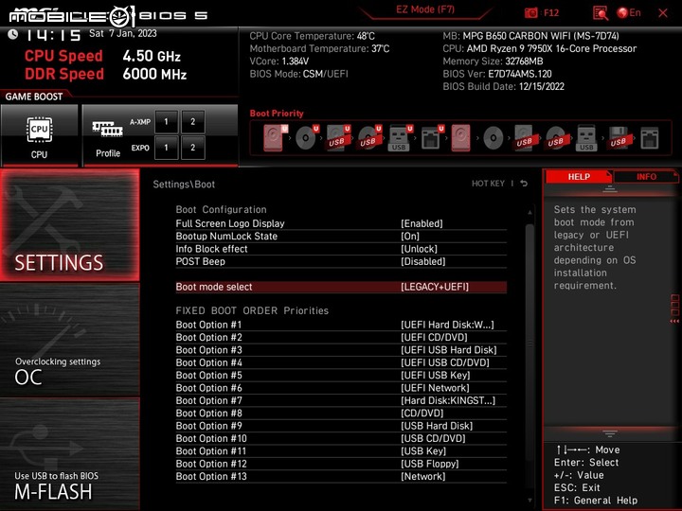Click the memory Profile RAM icon
Image resolution: width=682 pixels, height=511 pixels.
[107, 129]
